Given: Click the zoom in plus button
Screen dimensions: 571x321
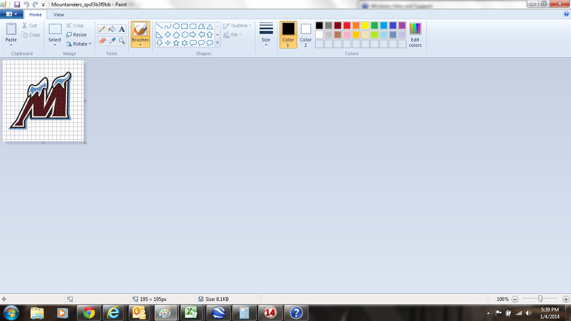Looking at the screenshot, I should (566, 299).
